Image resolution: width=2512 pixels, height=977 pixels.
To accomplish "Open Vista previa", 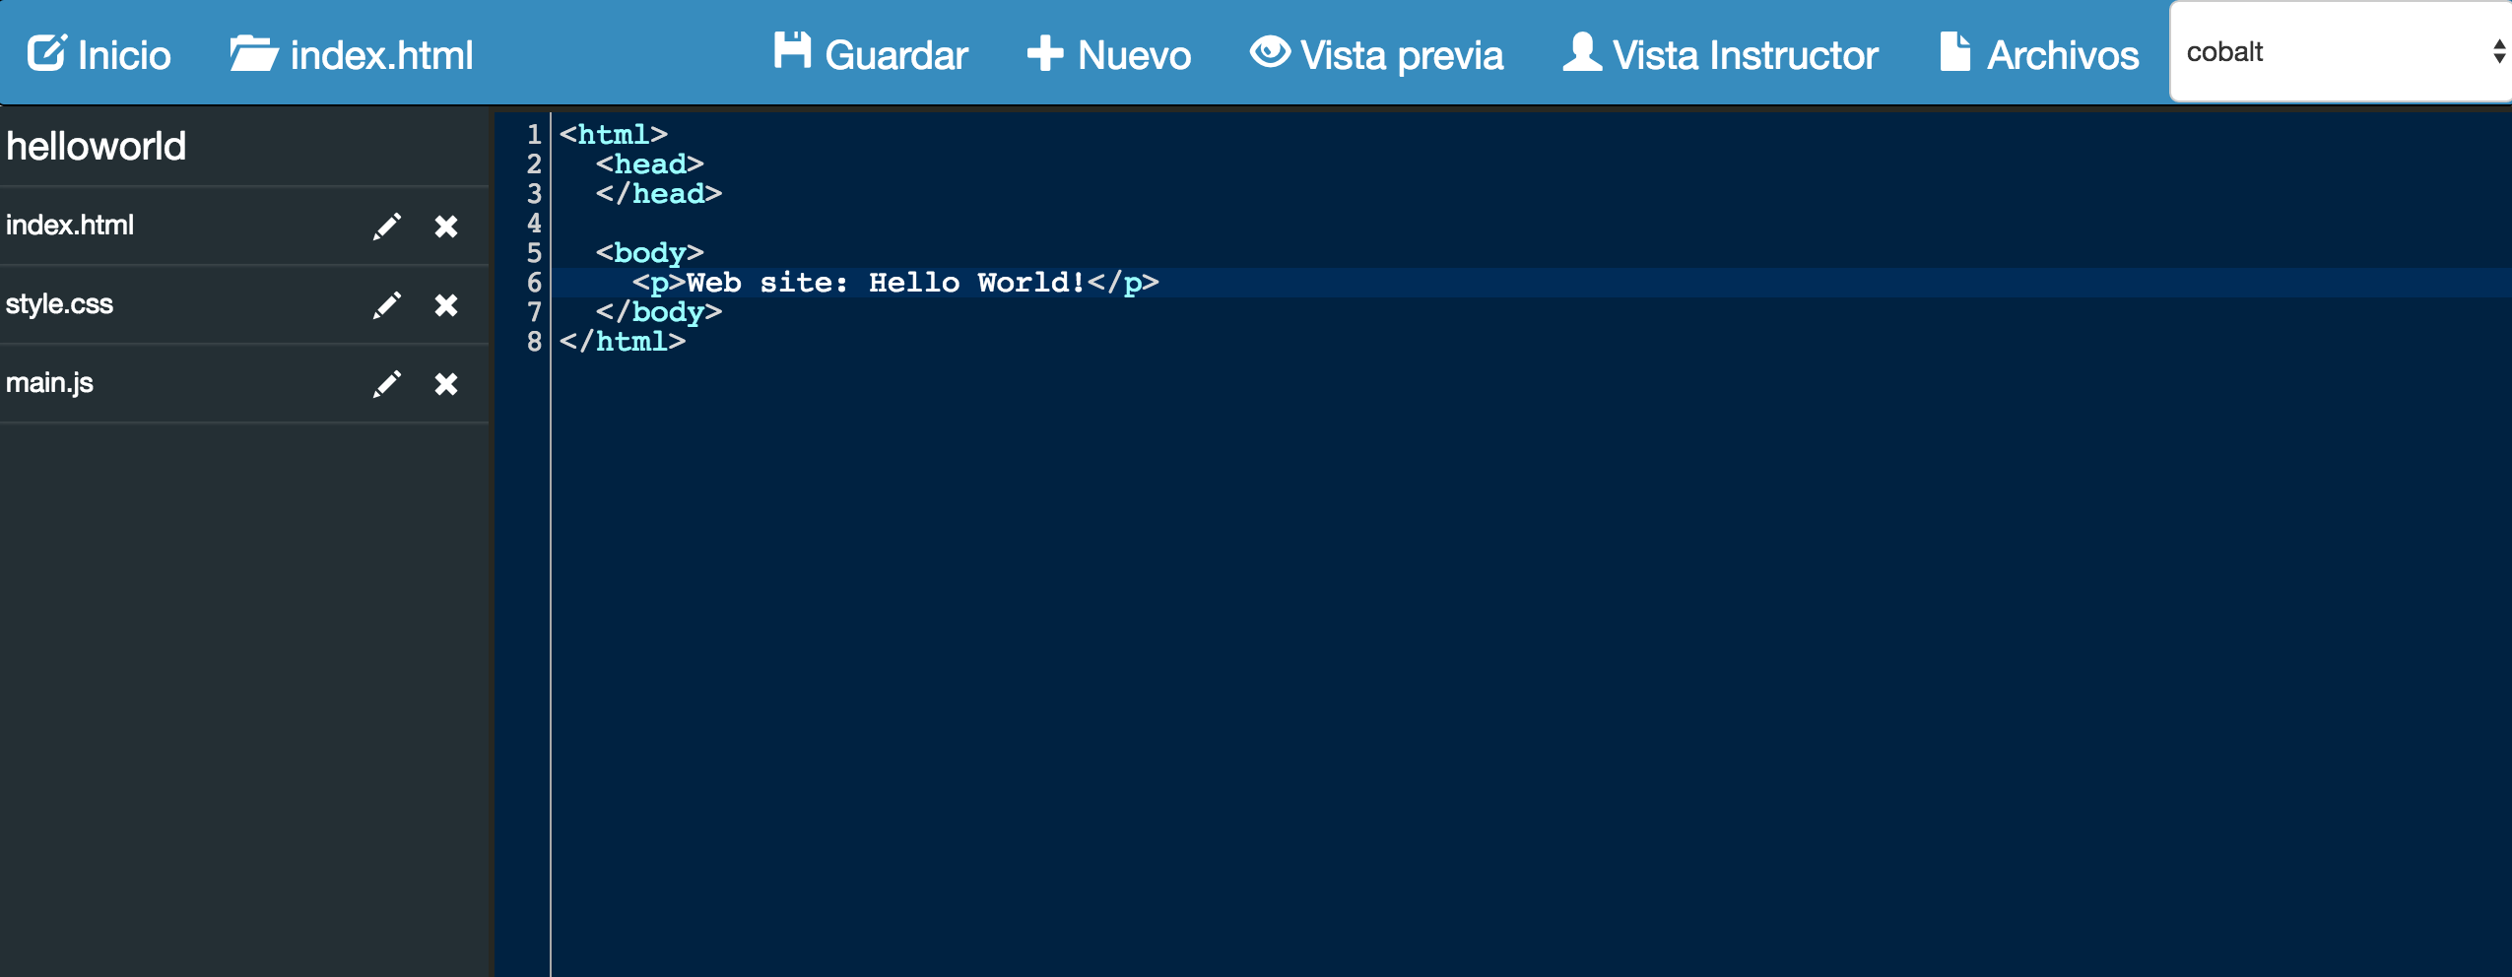I will click(x=1376, y=54).
